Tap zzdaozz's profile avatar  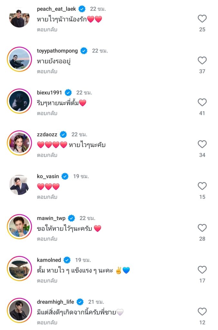[x=19, y=143]
